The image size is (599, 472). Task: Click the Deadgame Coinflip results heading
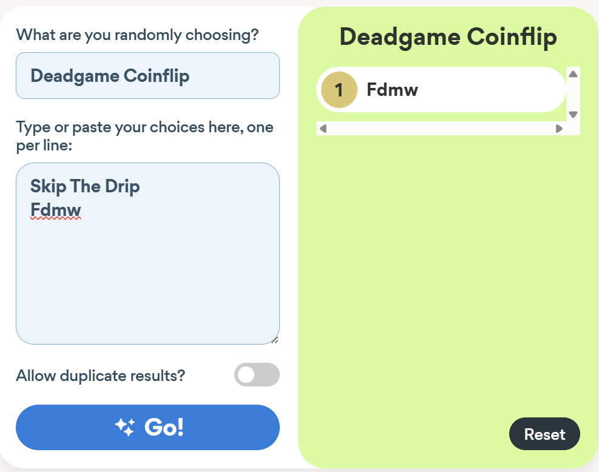[448, 38]
